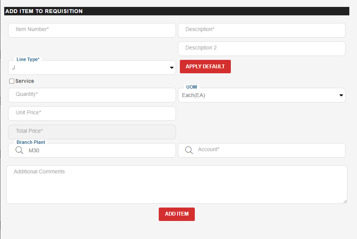The width and height of the screenshot is (357, 239).
Task: Click the Branch Plant field containing M30
Action: coord(100,151)
